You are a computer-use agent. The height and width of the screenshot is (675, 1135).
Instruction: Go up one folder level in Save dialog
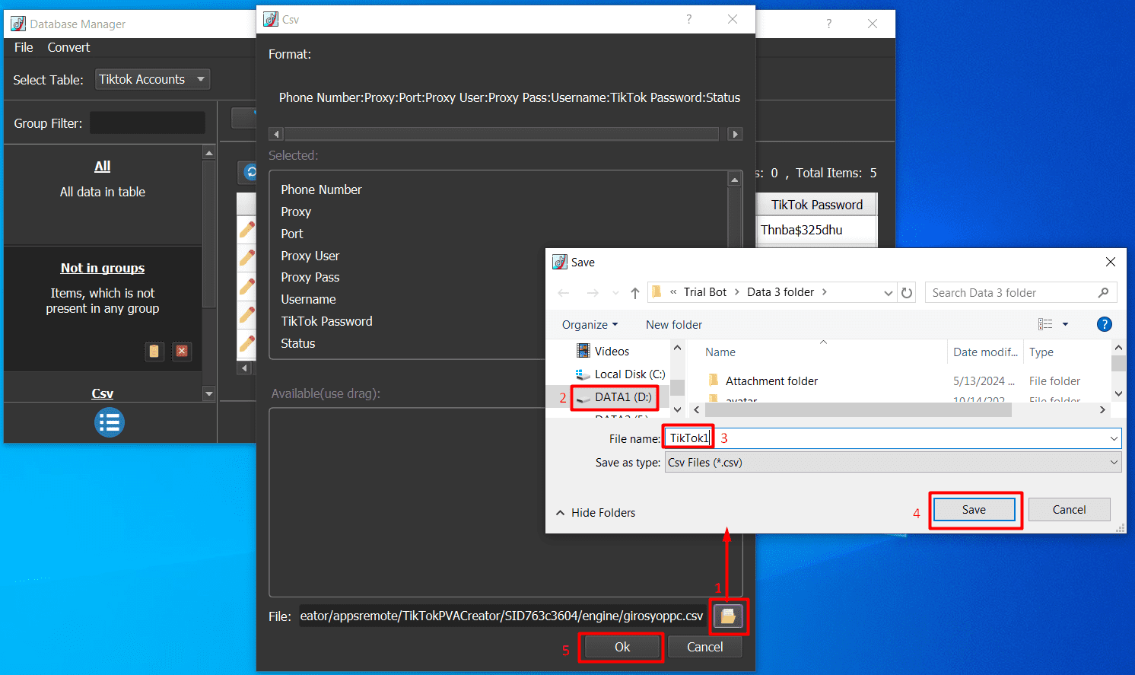coord(635,293)
